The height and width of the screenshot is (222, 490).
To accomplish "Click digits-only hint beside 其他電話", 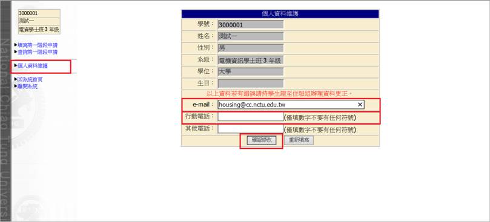I will [x=320, y=130].
